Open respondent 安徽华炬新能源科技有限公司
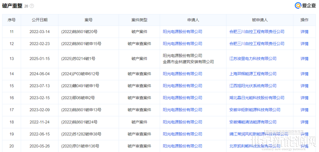Viewport: 319px width, 152px height. point(255,110)
